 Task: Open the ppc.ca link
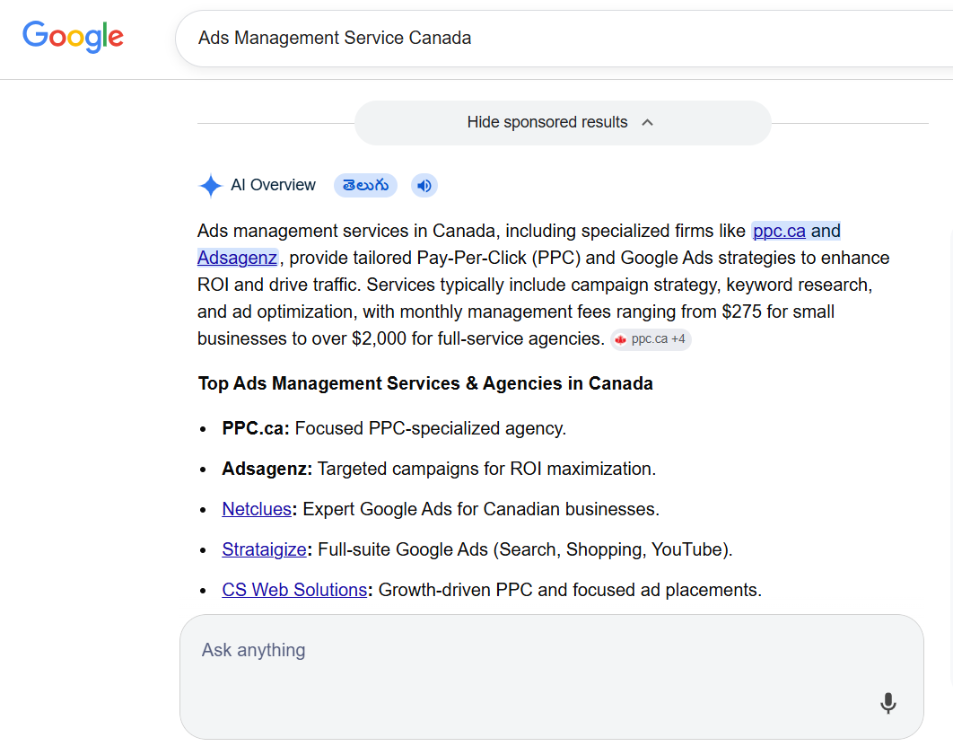click(779, 231)
